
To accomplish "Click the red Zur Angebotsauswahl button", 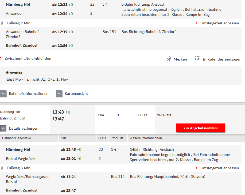I will pyautogui.click(x=201, y=128).
